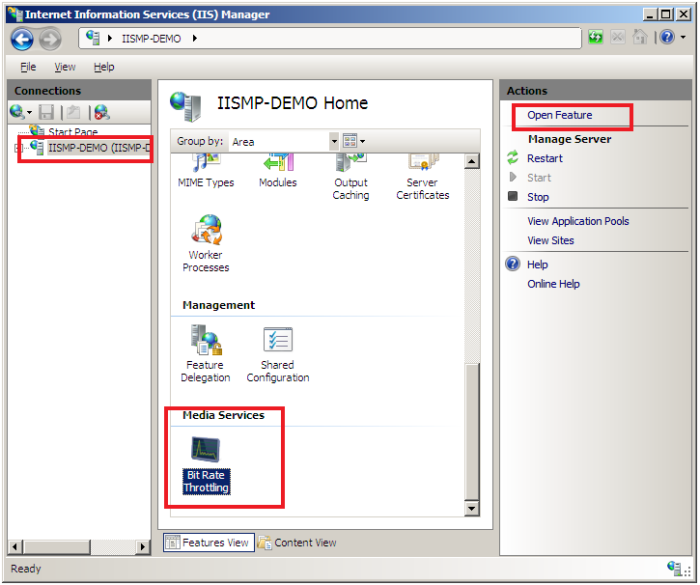Image resolution: width=700 pixels, height=585 pixels.
Task: Click server icon in the address bar
Action: pyautogui.click(x=93, y=38)
